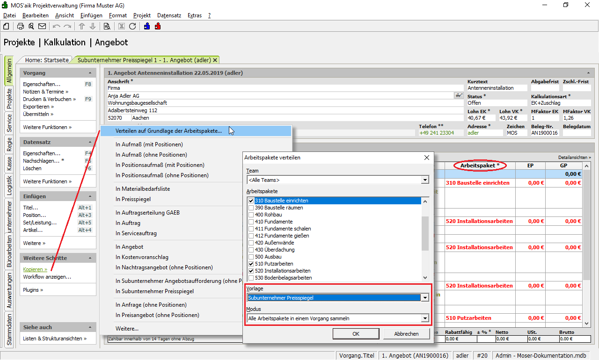Check the 400 Rohbau checkbox

pyautogui.click(x=251, y=215)
